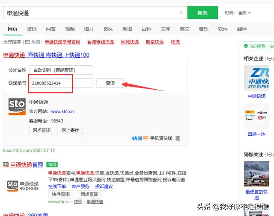Screen dimensions: 274x216
Task: Open the 客户服务 sublink
Action: point(80,187)
